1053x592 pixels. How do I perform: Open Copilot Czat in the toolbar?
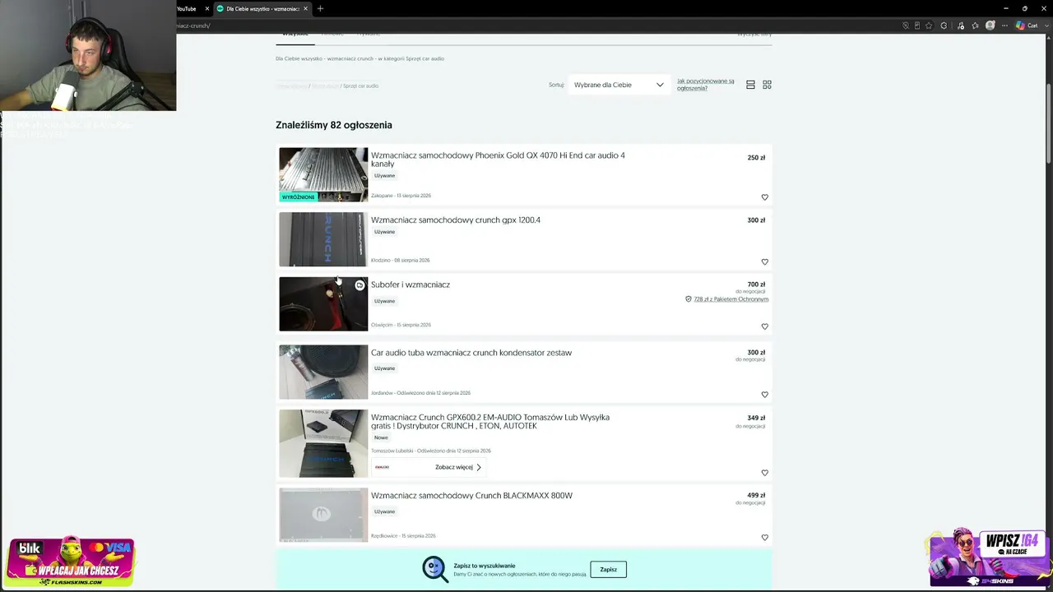tap(1027, 25)
